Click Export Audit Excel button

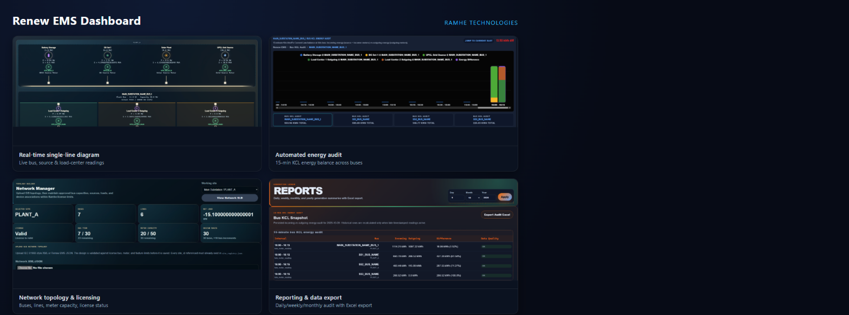coord(497,215)
